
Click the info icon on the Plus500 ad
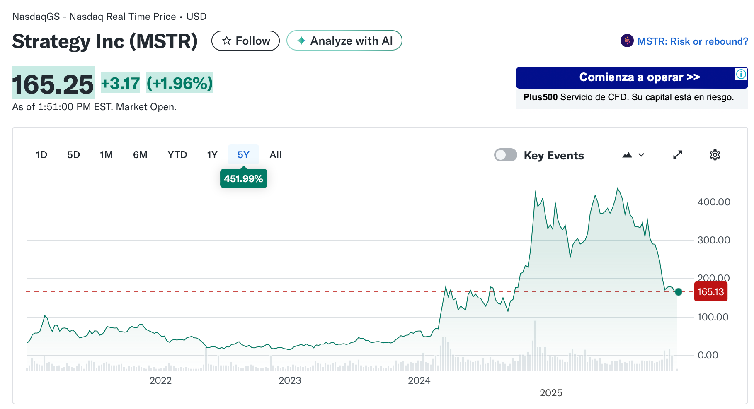coord(741,75)
